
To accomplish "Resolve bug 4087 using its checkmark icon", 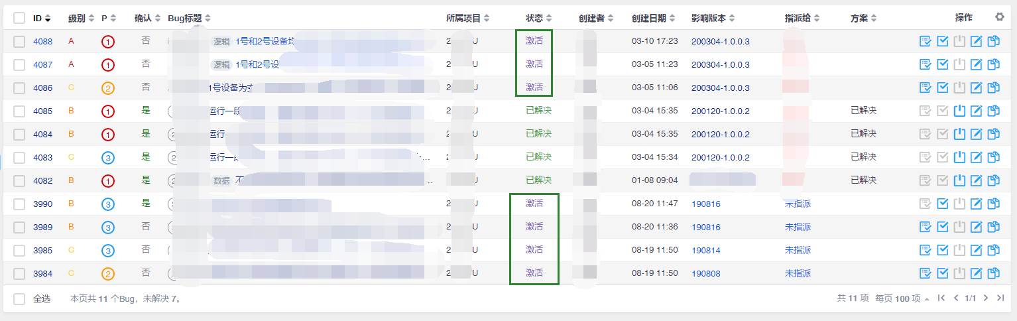I will [942, 65].
